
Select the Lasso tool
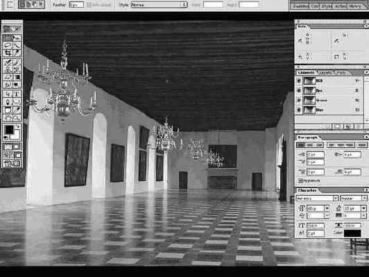pos(8,45)
